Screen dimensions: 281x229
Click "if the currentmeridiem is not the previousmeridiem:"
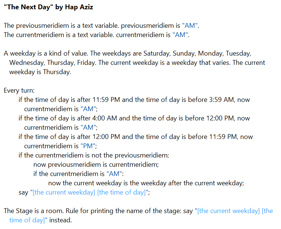94,155
